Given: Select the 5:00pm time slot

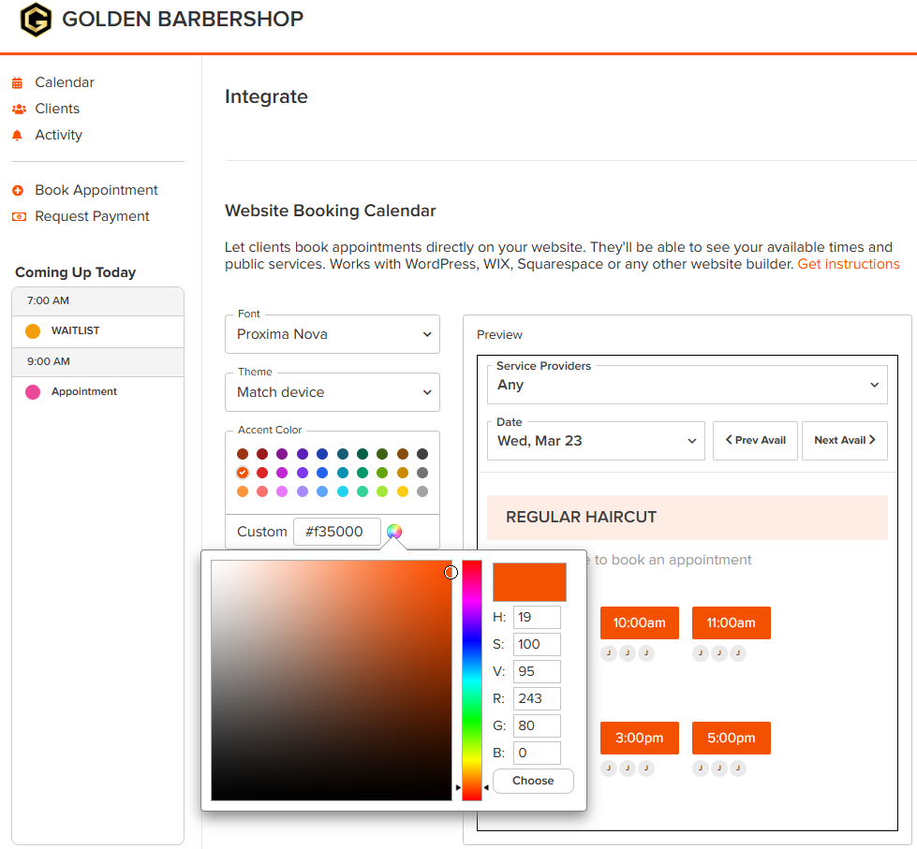Looking at the screenshot, I should (x=731, y=738).
